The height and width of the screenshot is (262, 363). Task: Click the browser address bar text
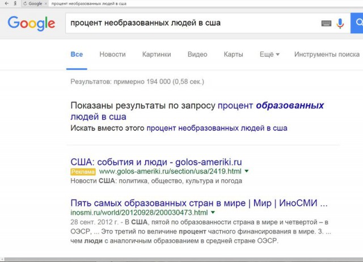pyautogui.click(x=89, y=3)
